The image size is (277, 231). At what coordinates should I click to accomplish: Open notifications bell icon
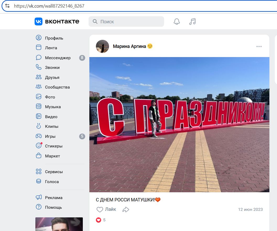[177, 21]
